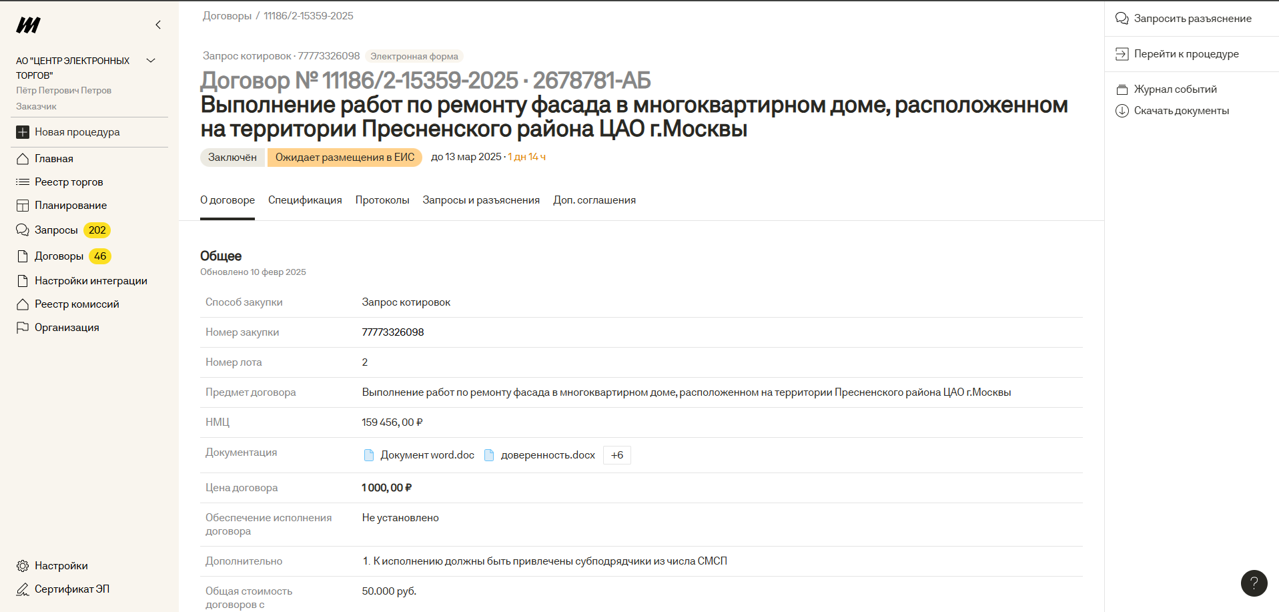This screenshot has width=1279, height=612.
Task: Open the Настройки gear item
Action: pyautogui.click(x=61, y=566)
